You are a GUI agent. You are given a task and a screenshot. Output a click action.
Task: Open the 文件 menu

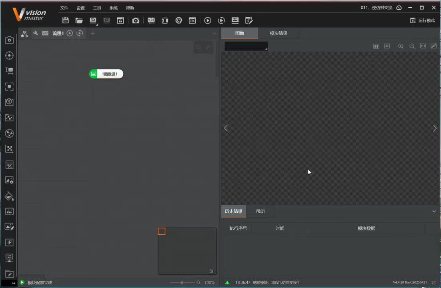[x=64, y=8]
